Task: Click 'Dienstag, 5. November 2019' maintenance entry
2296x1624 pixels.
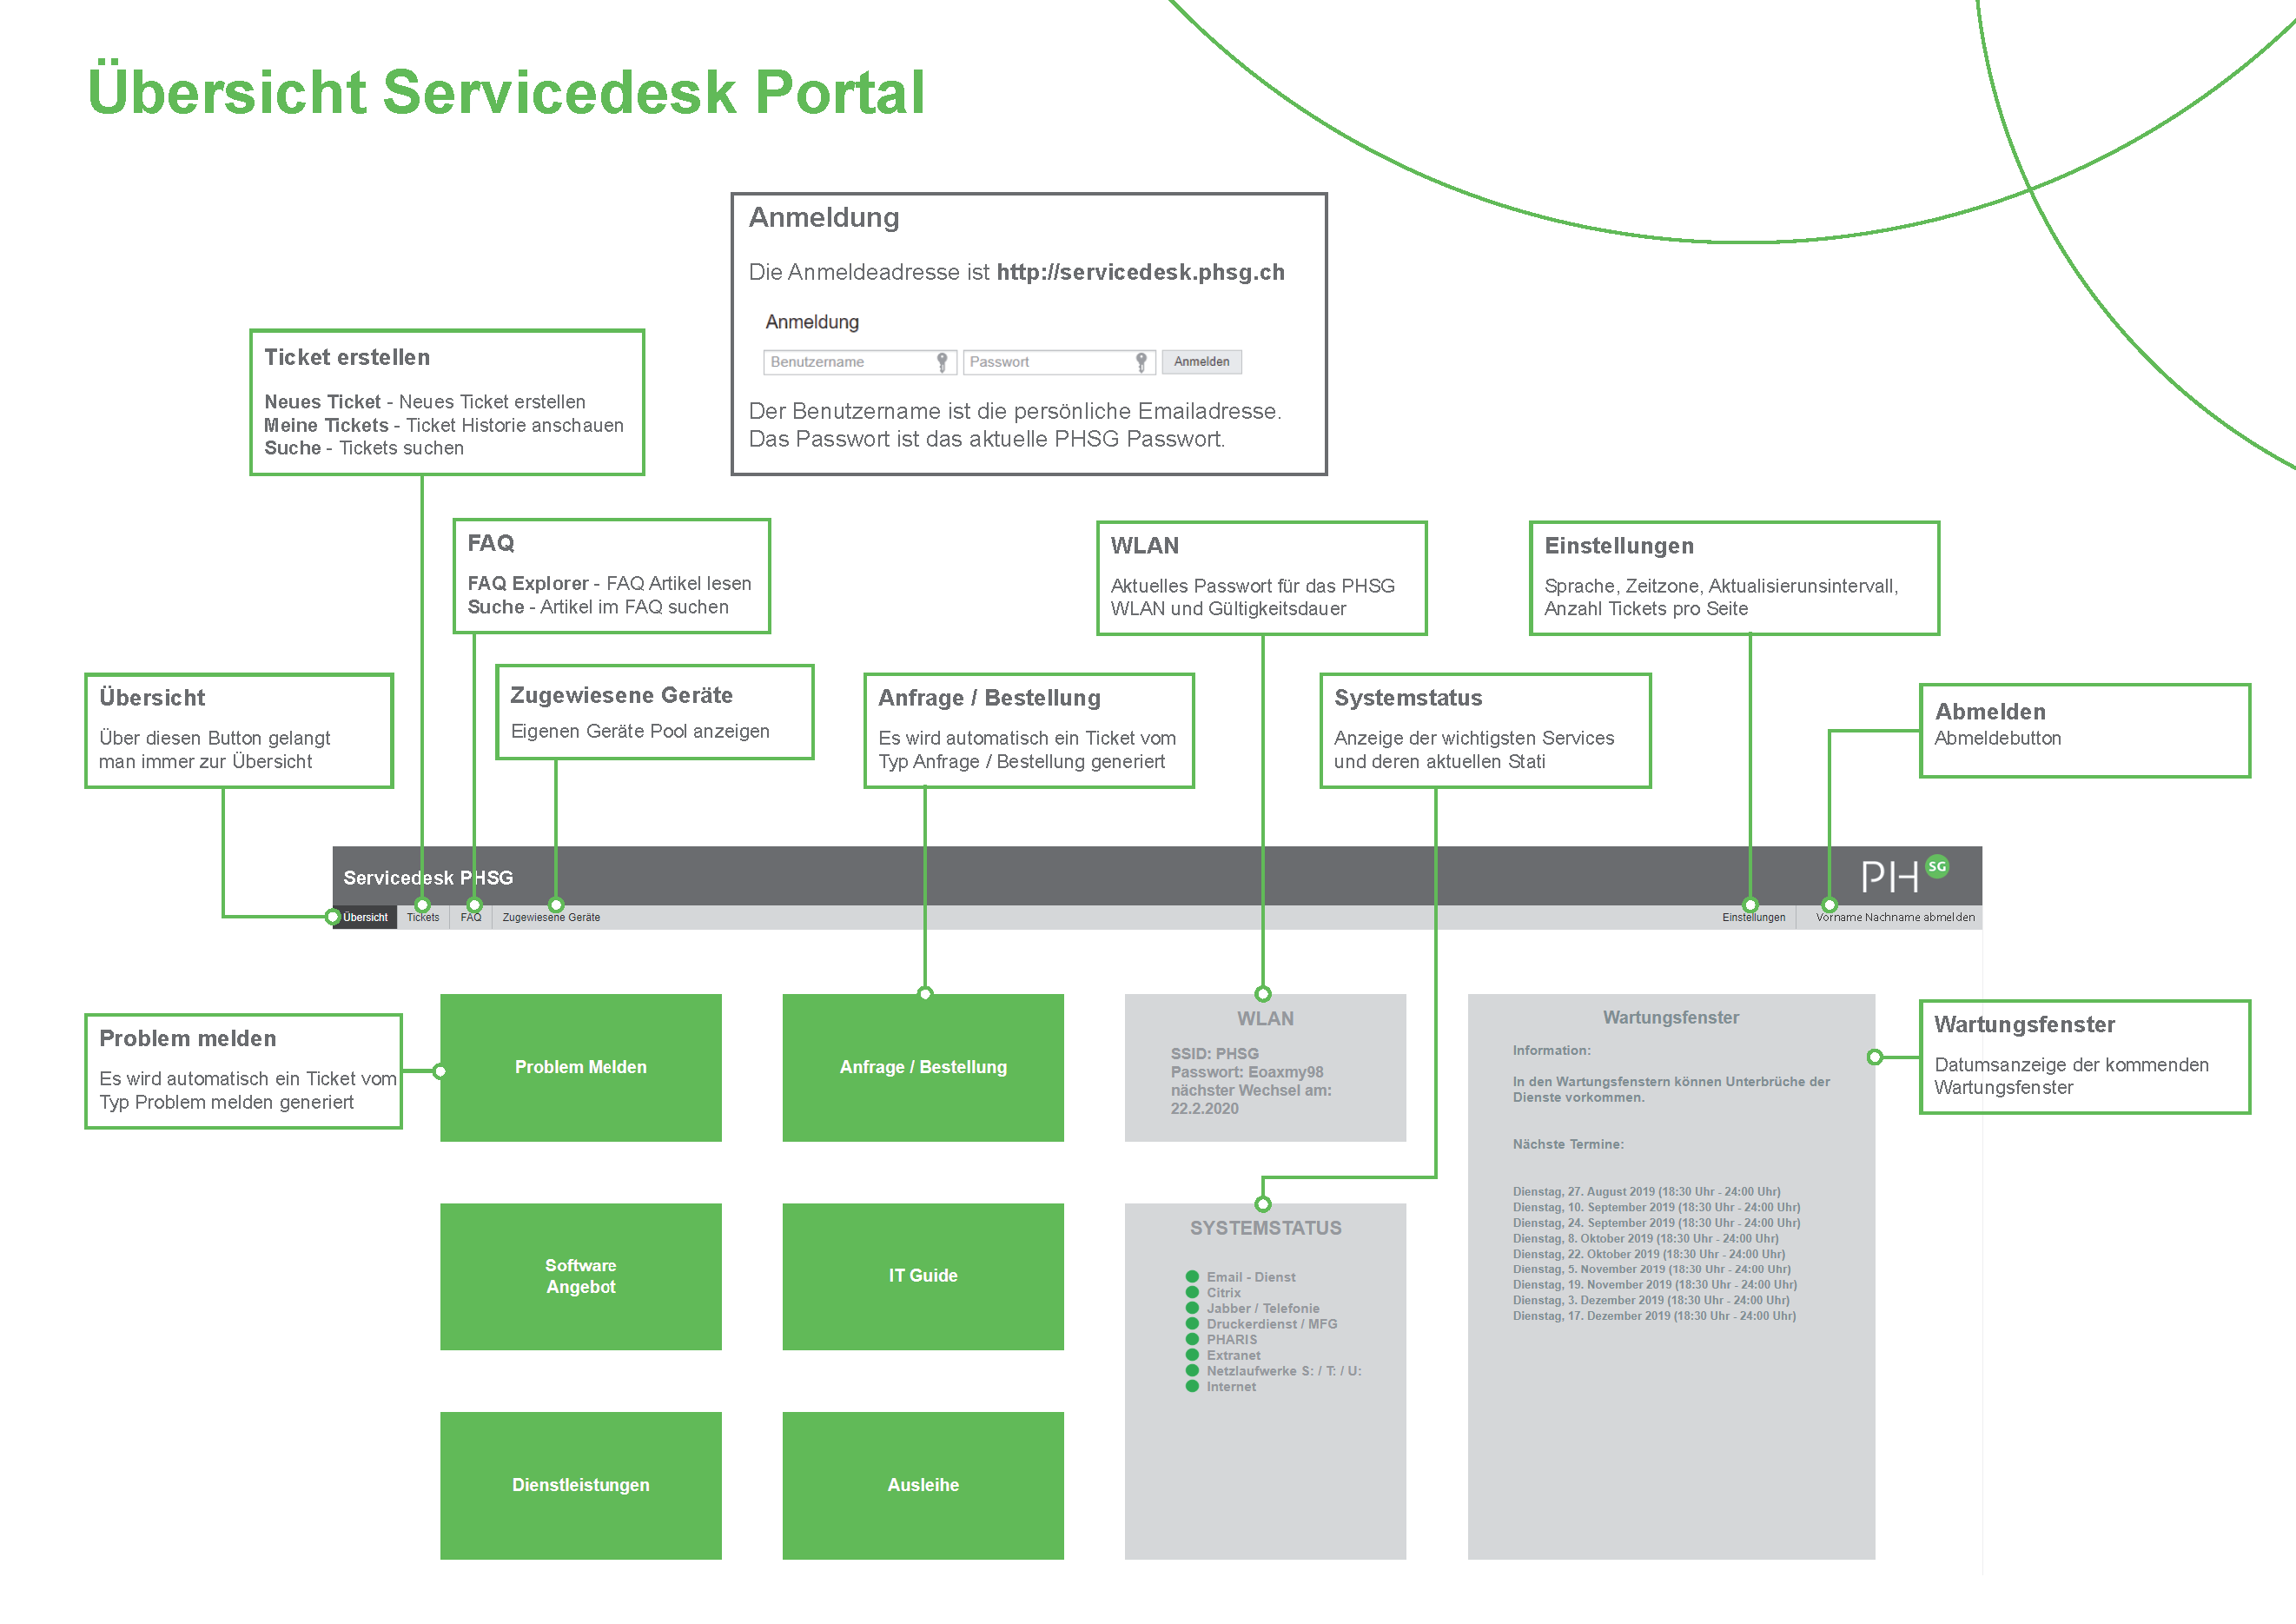Action: tap(1651, 1269)
